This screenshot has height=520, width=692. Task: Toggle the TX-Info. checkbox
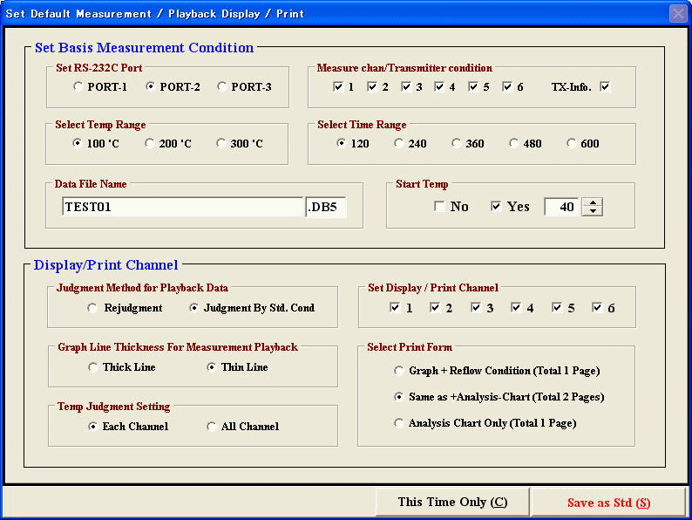pyautogui.click(x=605, y=86)
